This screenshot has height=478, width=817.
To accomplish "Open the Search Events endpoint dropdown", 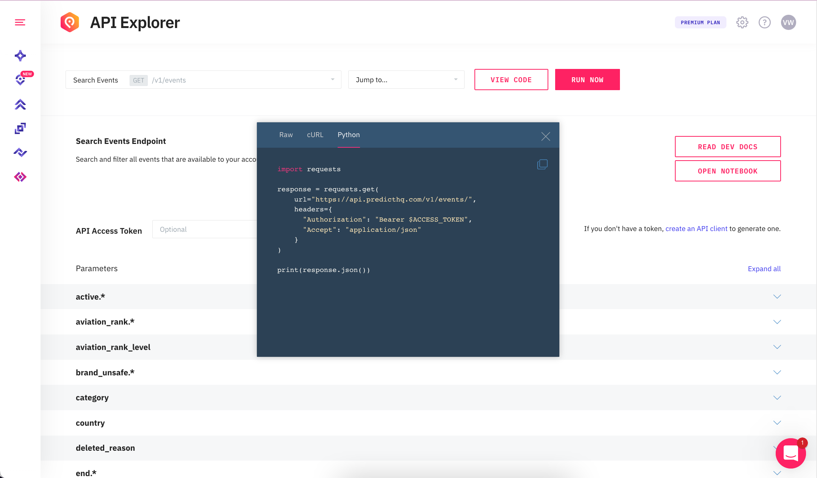I will 203,80.
